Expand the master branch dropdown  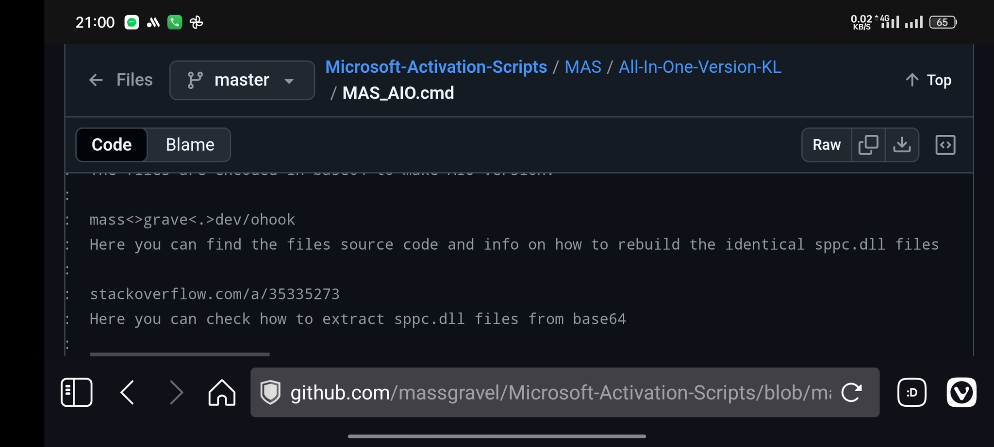tap(242, 80)
